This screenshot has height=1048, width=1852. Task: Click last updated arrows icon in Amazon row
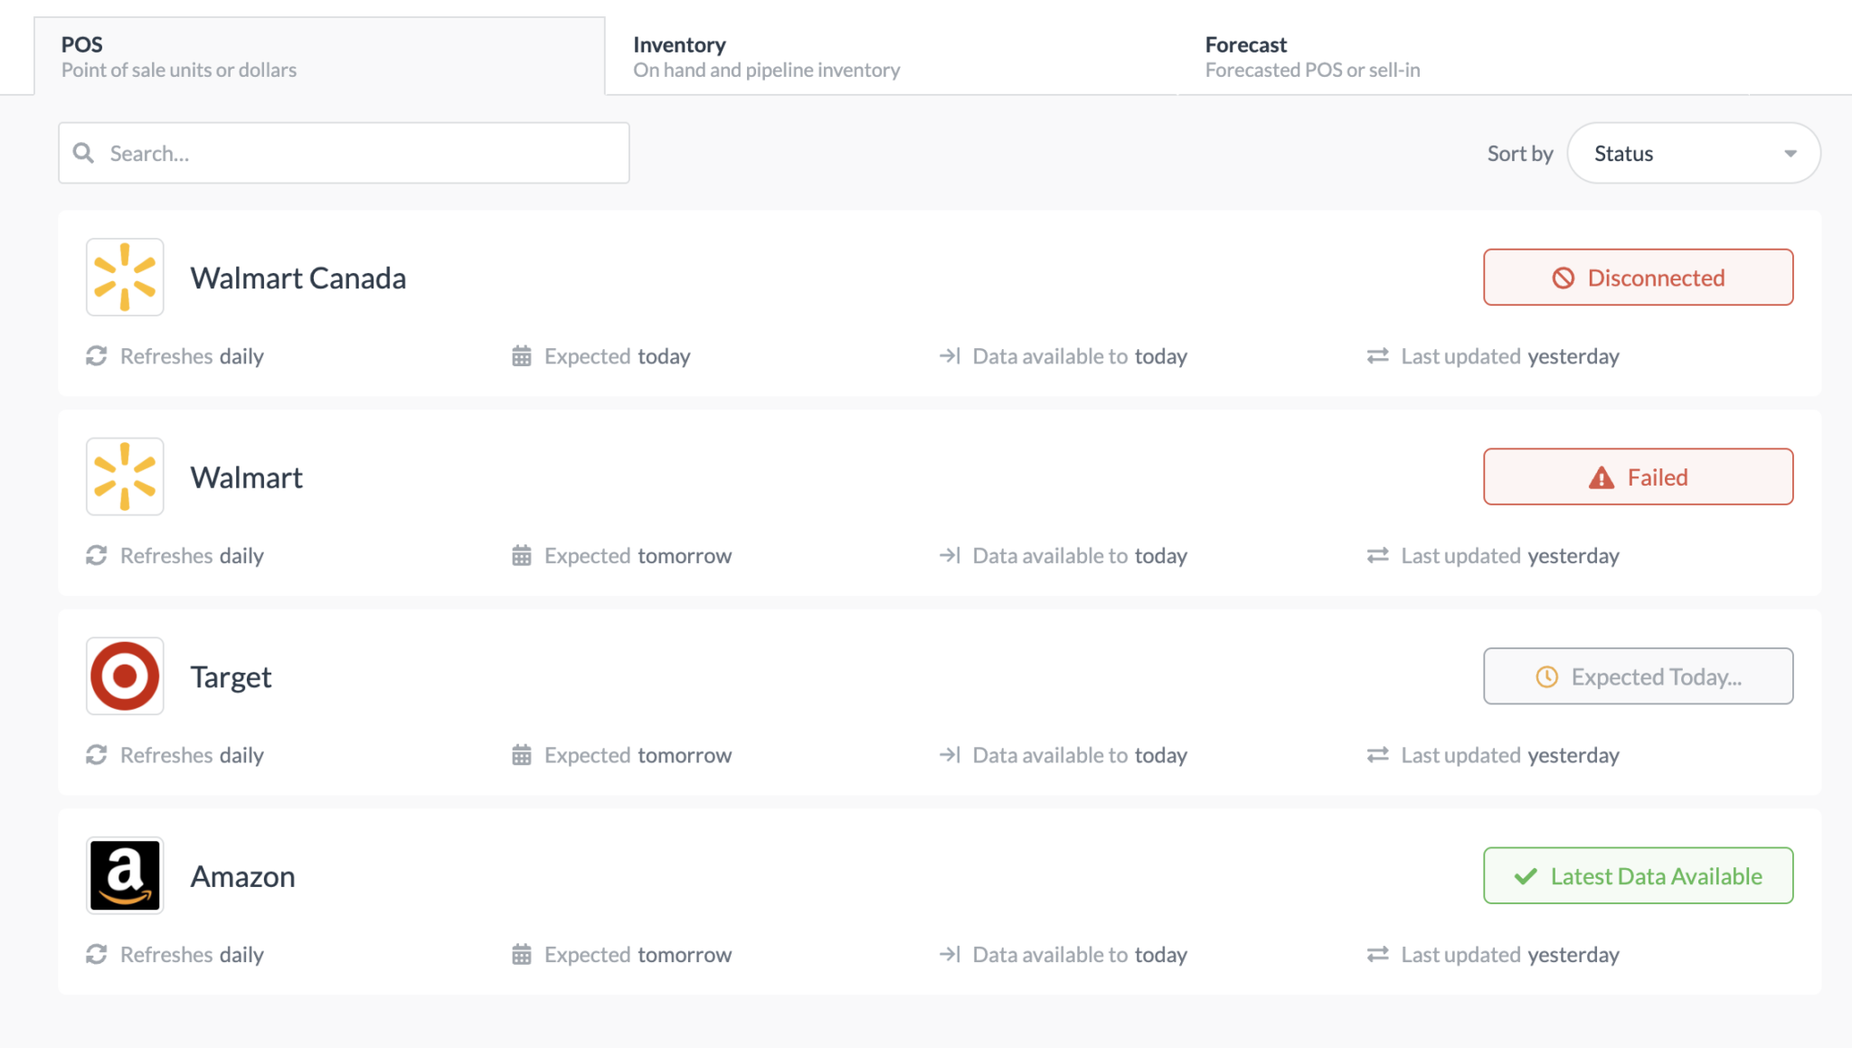[x=1377, y=955]
